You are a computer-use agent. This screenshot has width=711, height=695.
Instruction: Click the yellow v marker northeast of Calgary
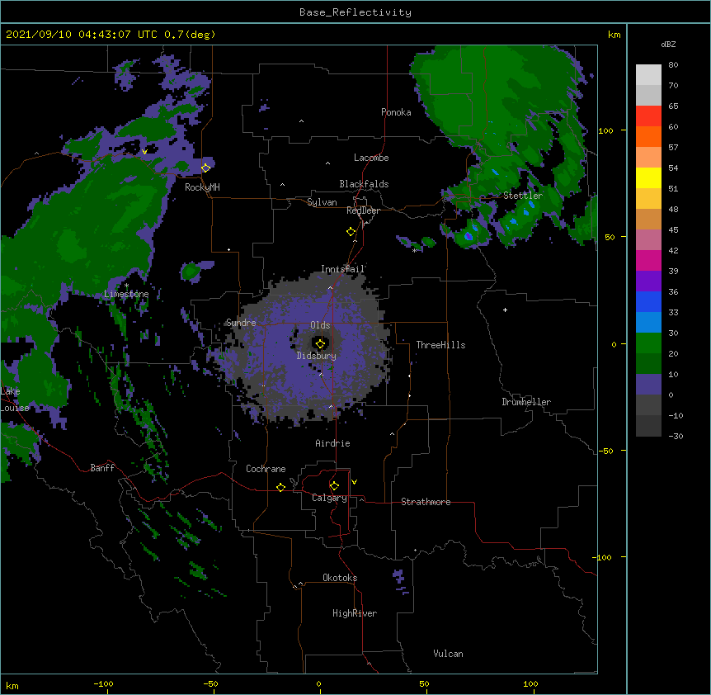tap(354, 482)
